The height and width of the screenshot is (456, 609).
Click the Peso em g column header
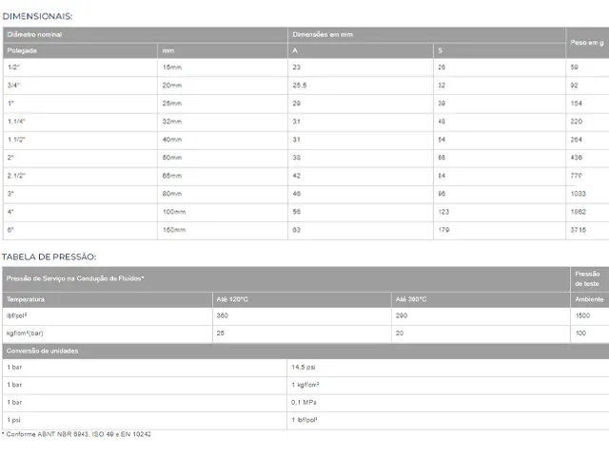[x=587, y=43]
